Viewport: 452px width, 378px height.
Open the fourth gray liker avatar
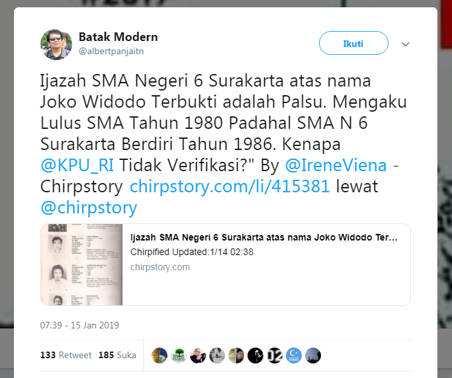pos(217,356)
